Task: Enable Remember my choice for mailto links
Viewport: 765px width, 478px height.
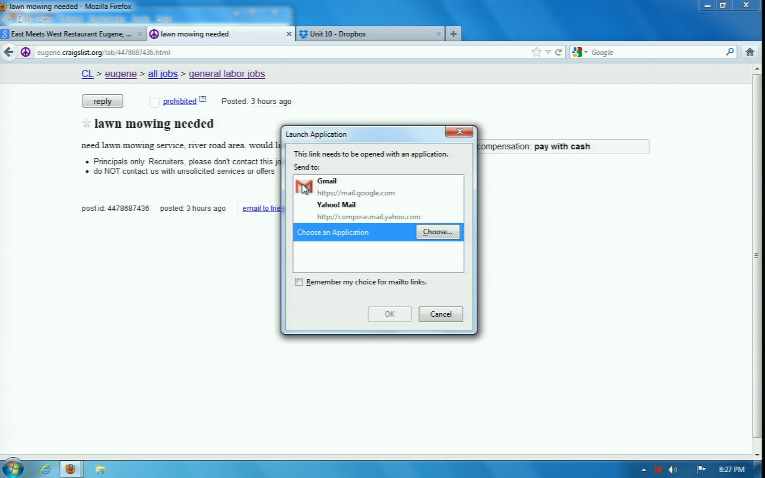Action: click(299, 282)
